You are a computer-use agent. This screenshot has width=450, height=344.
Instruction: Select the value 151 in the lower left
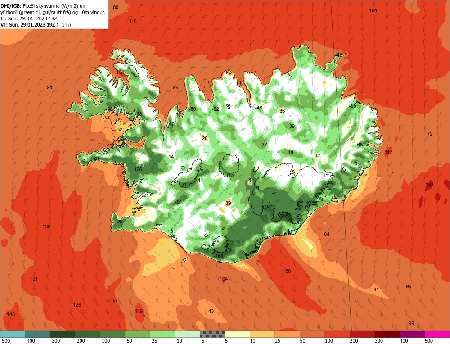tap(34, 279)
